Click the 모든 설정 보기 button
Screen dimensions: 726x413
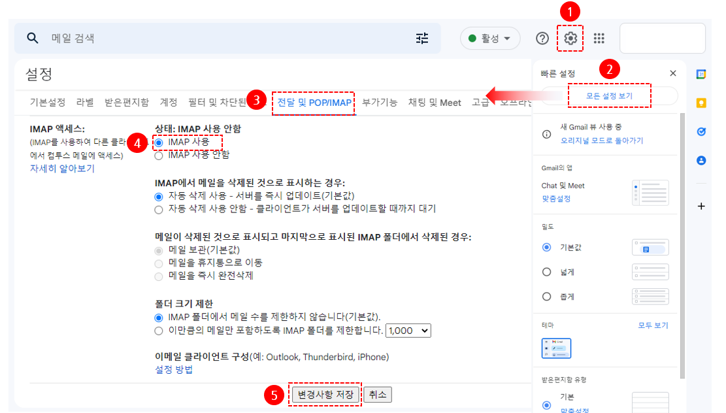click(x=609, y=96)
